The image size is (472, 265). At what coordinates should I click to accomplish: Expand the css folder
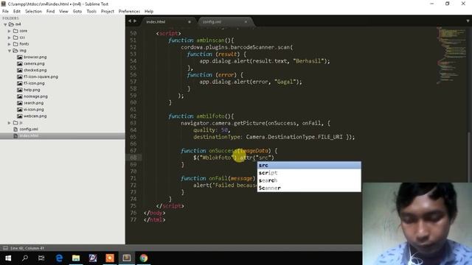coord(10,38)
